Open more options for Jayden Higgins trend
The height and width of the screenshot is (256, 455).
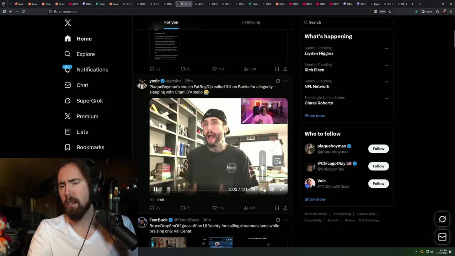(386, 49)
